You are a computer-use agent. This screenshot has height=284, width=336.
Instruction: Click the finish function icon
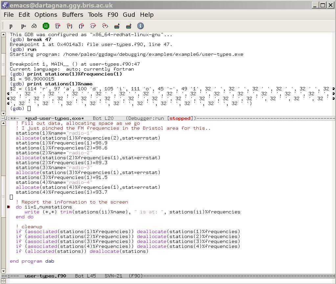click(x=81, y=26)
